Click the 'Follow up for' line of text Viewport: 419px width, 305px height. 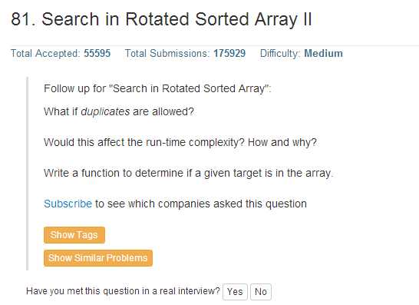pyautogui.click(x=157, y=88)
